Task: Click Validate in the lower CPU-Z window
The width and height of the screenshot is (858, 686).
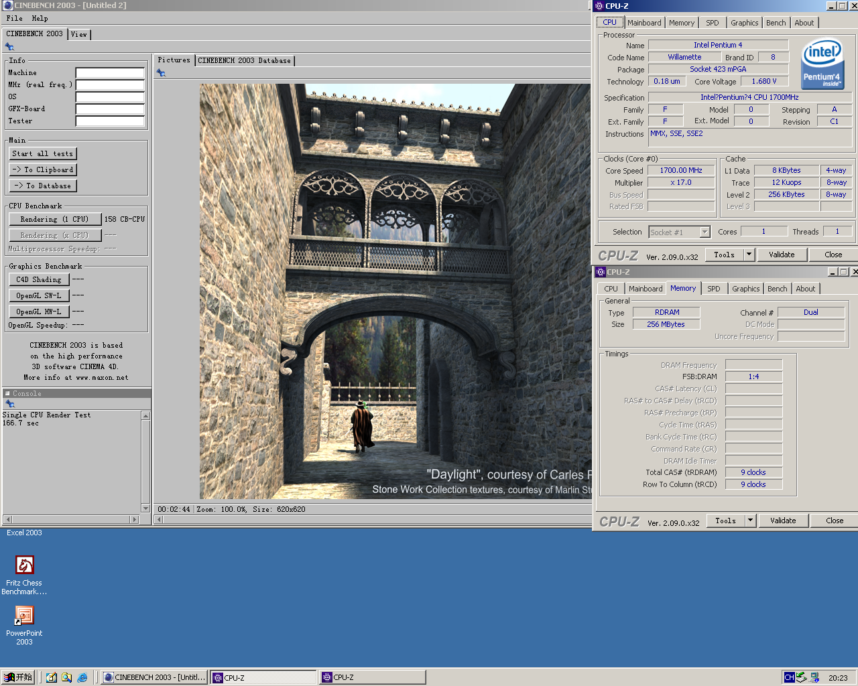Action: [x=783, y=521]
